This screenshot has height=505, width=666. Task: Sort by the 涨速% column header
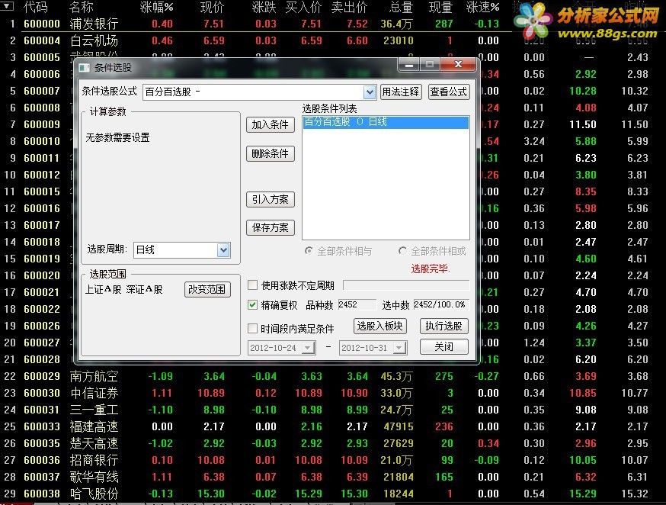coord(482,7)
